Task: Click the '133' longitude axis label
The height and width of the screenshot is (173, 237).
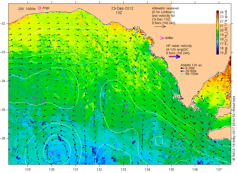Action: point(123,169)
